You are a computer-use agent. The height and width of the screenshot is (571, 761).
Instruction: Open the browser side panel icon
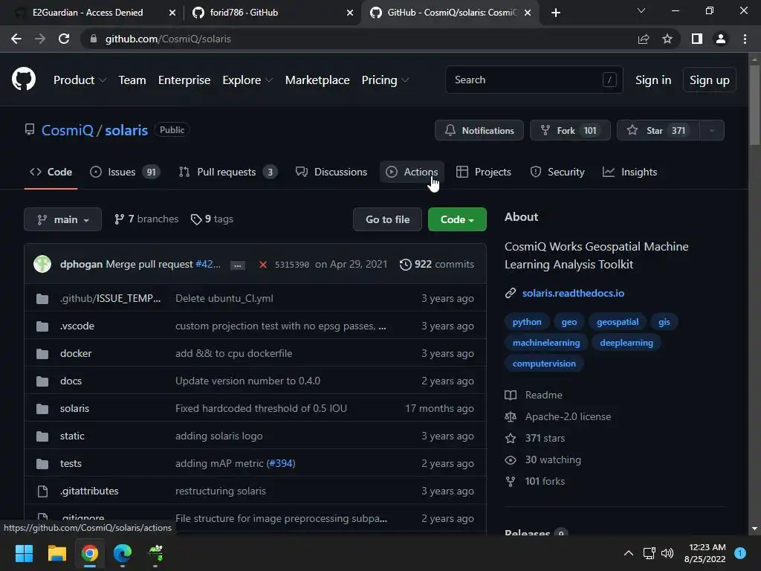[697, 39]
